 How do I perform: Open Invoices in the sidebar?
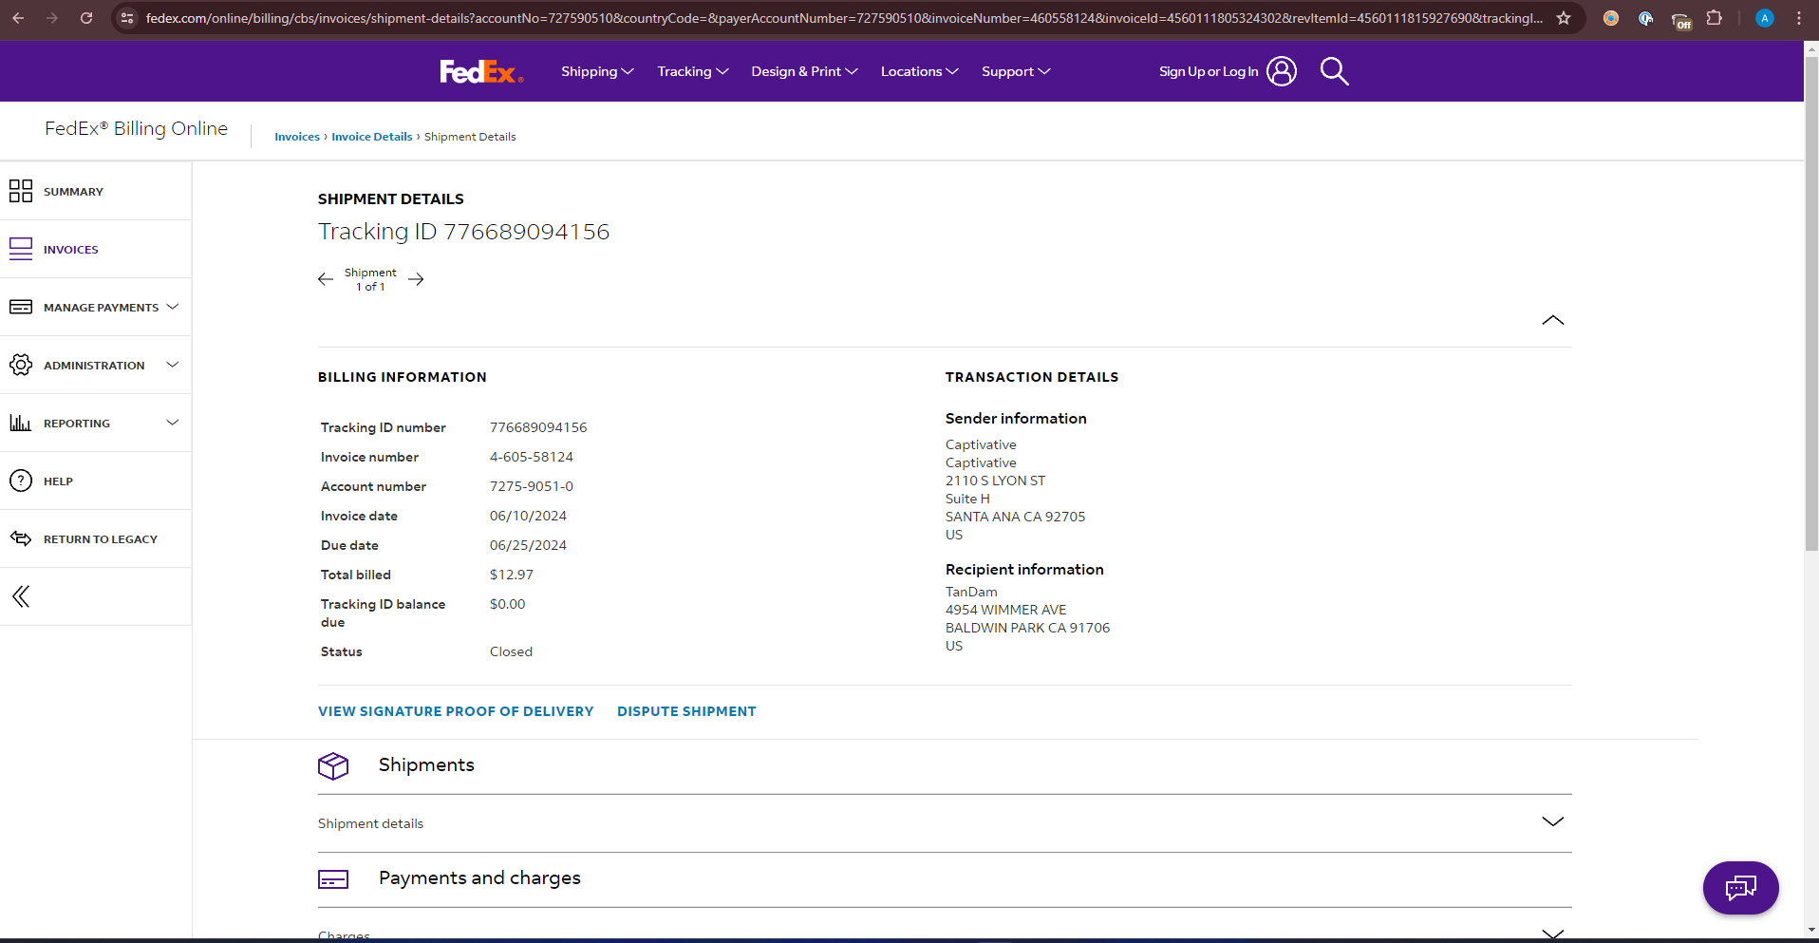tap(71, 250)
